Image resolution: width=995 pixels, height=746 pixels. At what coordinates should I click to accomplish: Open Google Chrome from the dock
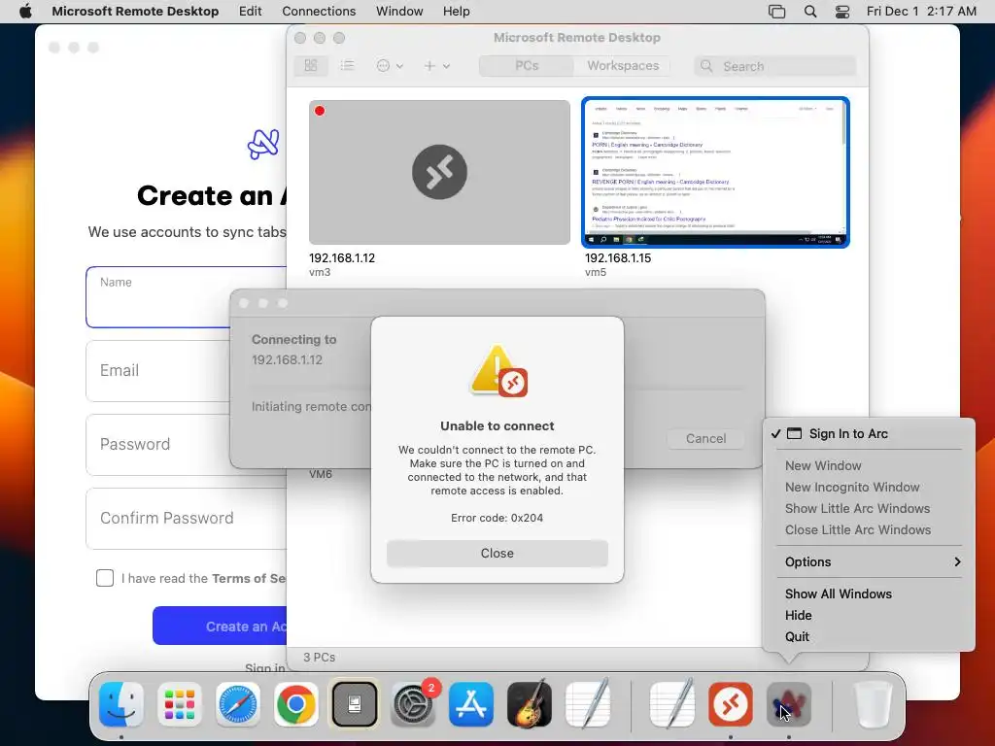click(x=296, y=704)
